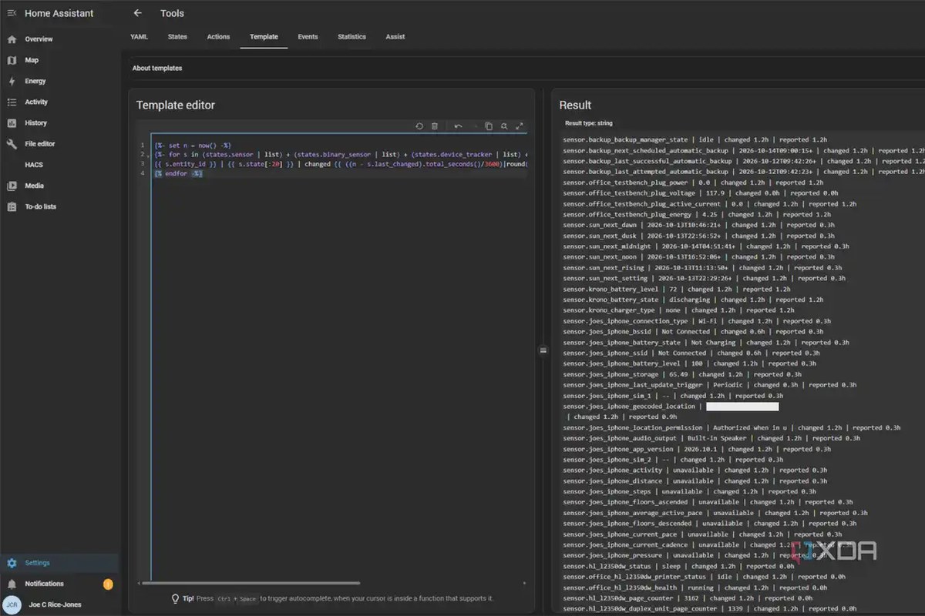This screenshot has width=925, height=616.
Task: Click sensor.office_testbench_plug_power result line
Action: coord(695,182)
